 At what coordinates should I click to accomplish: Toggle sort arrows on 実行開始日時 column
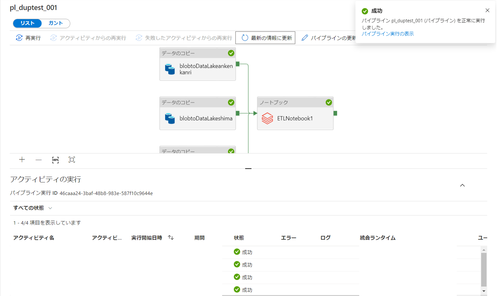(171, 238)
